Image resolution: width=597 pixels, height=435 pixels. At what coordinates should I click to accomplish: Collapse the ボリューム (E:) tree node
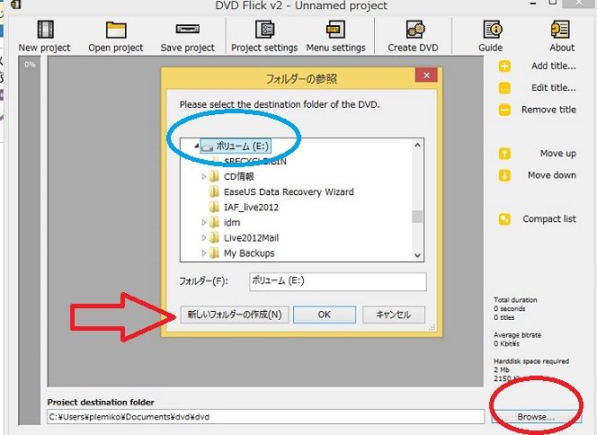pos(196,146)
